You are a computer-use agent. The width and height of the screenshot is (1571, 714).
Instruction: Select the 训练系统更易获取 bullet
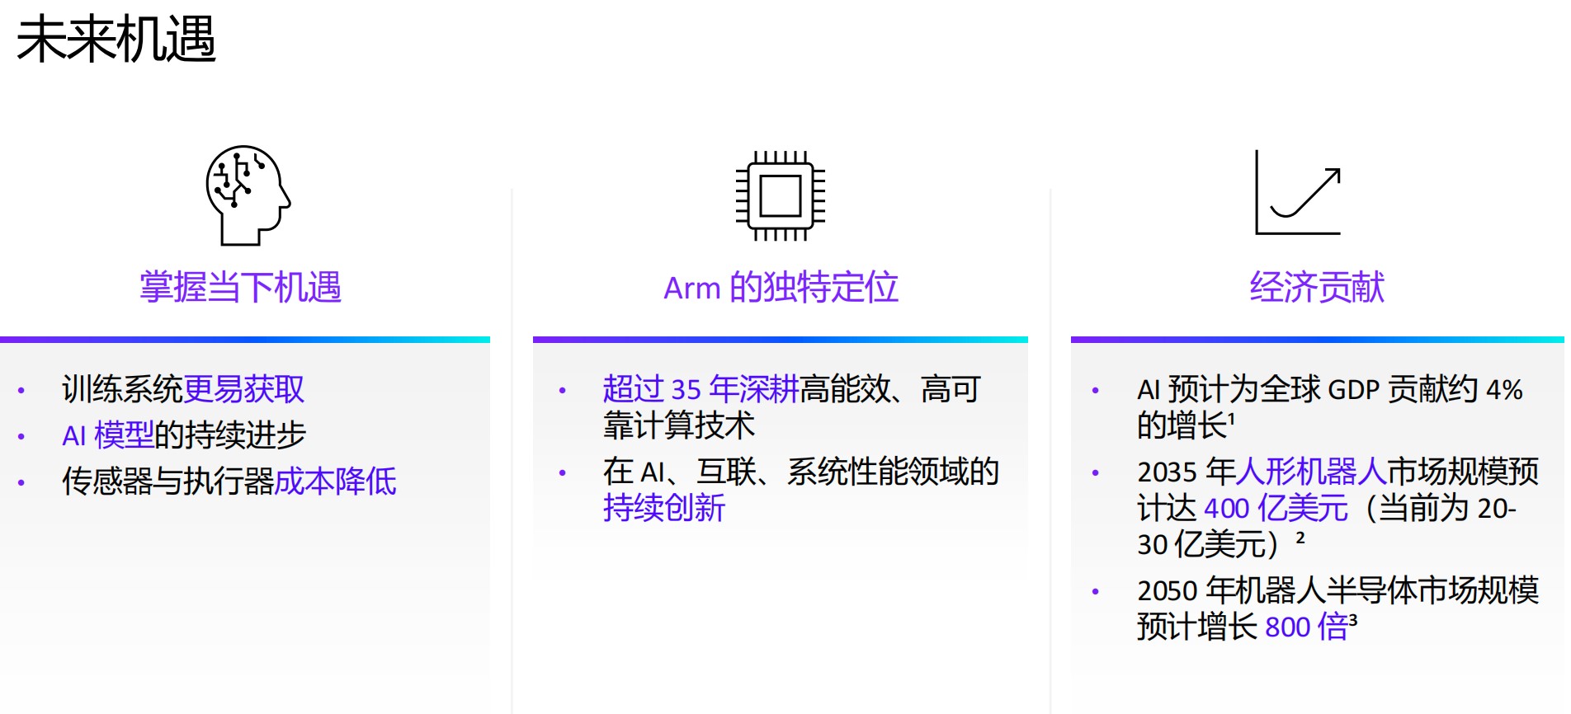(x=183, y=389)
